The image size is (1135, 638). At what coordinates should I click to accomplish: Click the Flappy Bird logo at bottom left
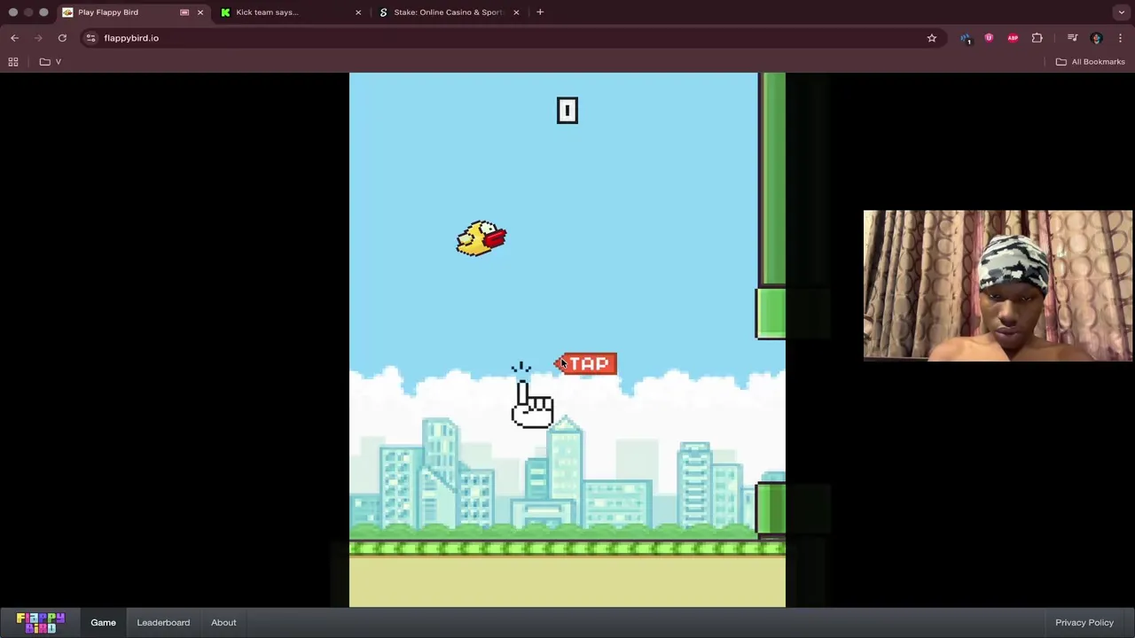point(41,622)
